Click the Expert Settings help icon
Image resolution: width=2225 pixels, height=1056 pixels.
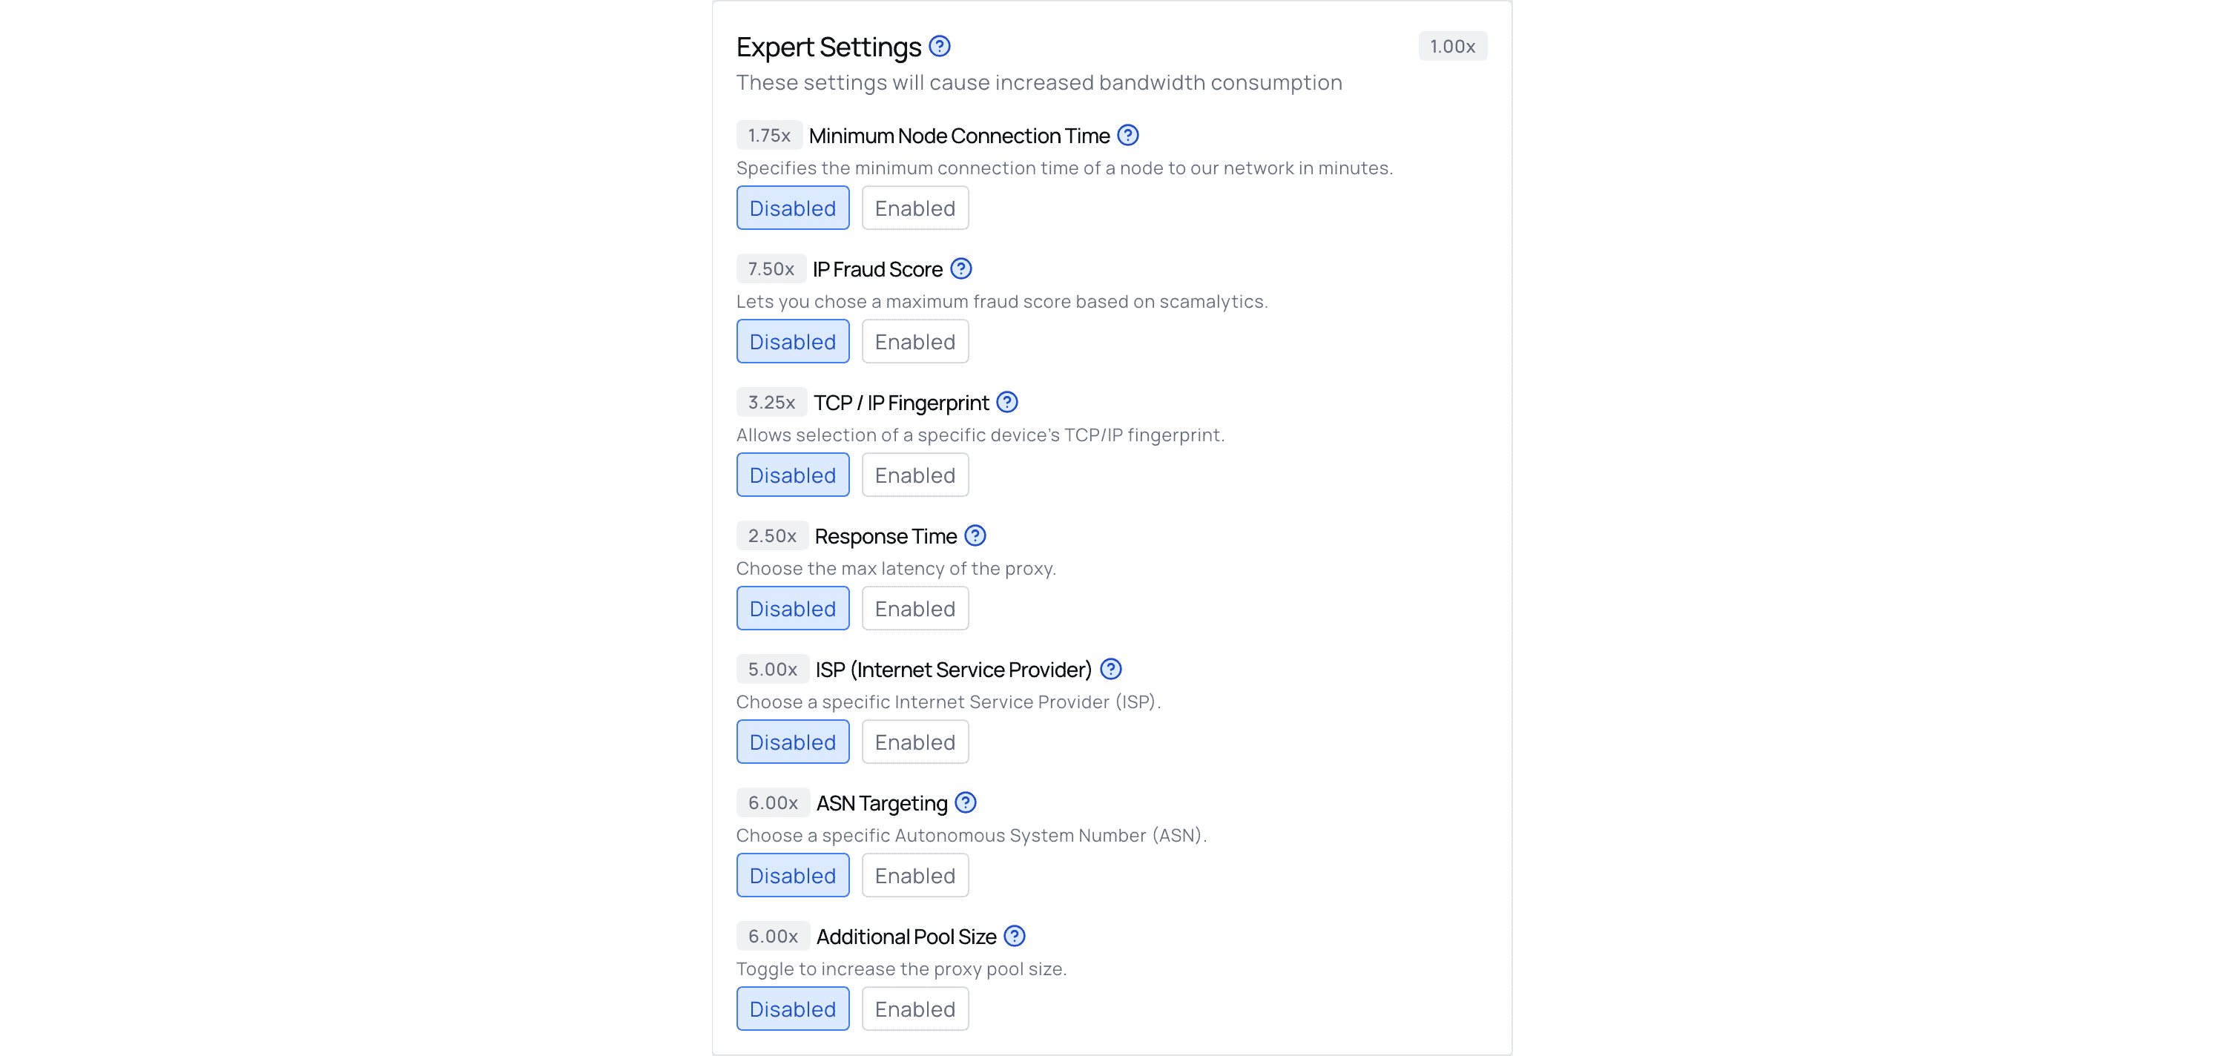pyautogui.click(x=940, y=47)
